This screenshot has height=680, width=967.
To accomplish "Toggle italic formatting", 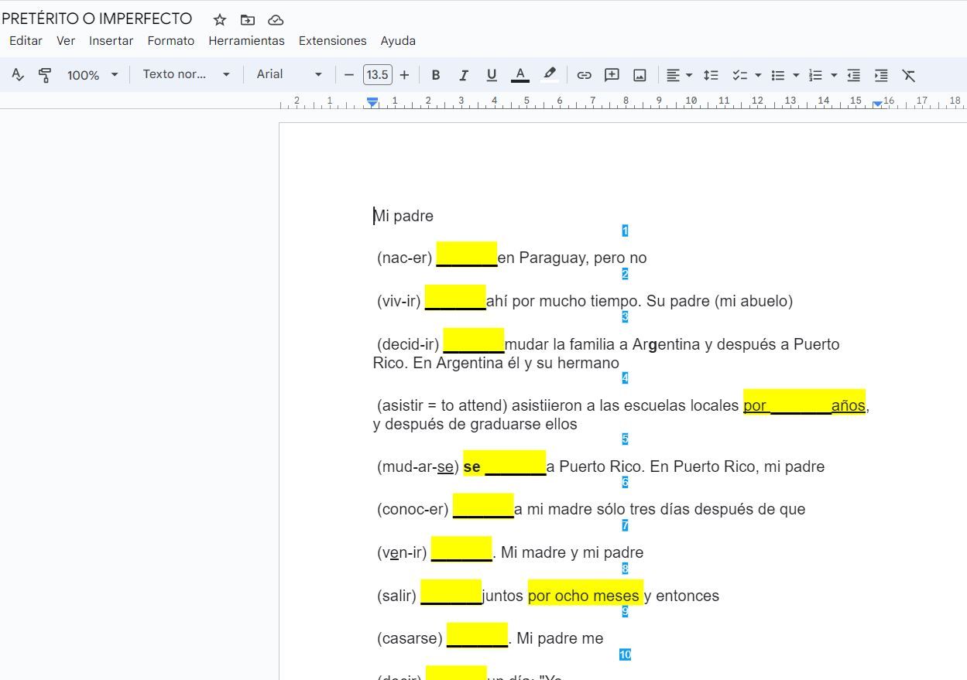I will [464, 75].
